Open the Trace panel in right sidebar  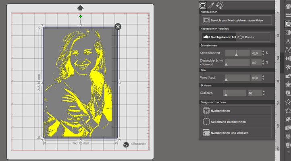(288, 23)
